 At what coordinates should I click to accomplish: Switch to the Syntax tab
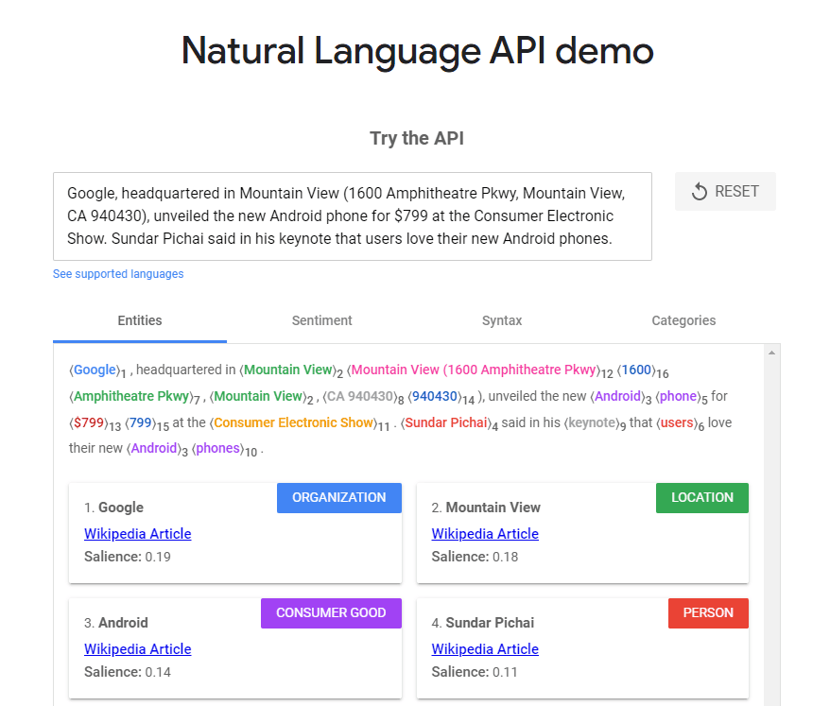(x=502, y=320)
